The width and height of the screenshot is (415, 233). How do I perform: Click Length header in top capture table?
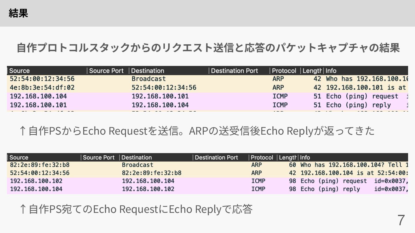312,71
